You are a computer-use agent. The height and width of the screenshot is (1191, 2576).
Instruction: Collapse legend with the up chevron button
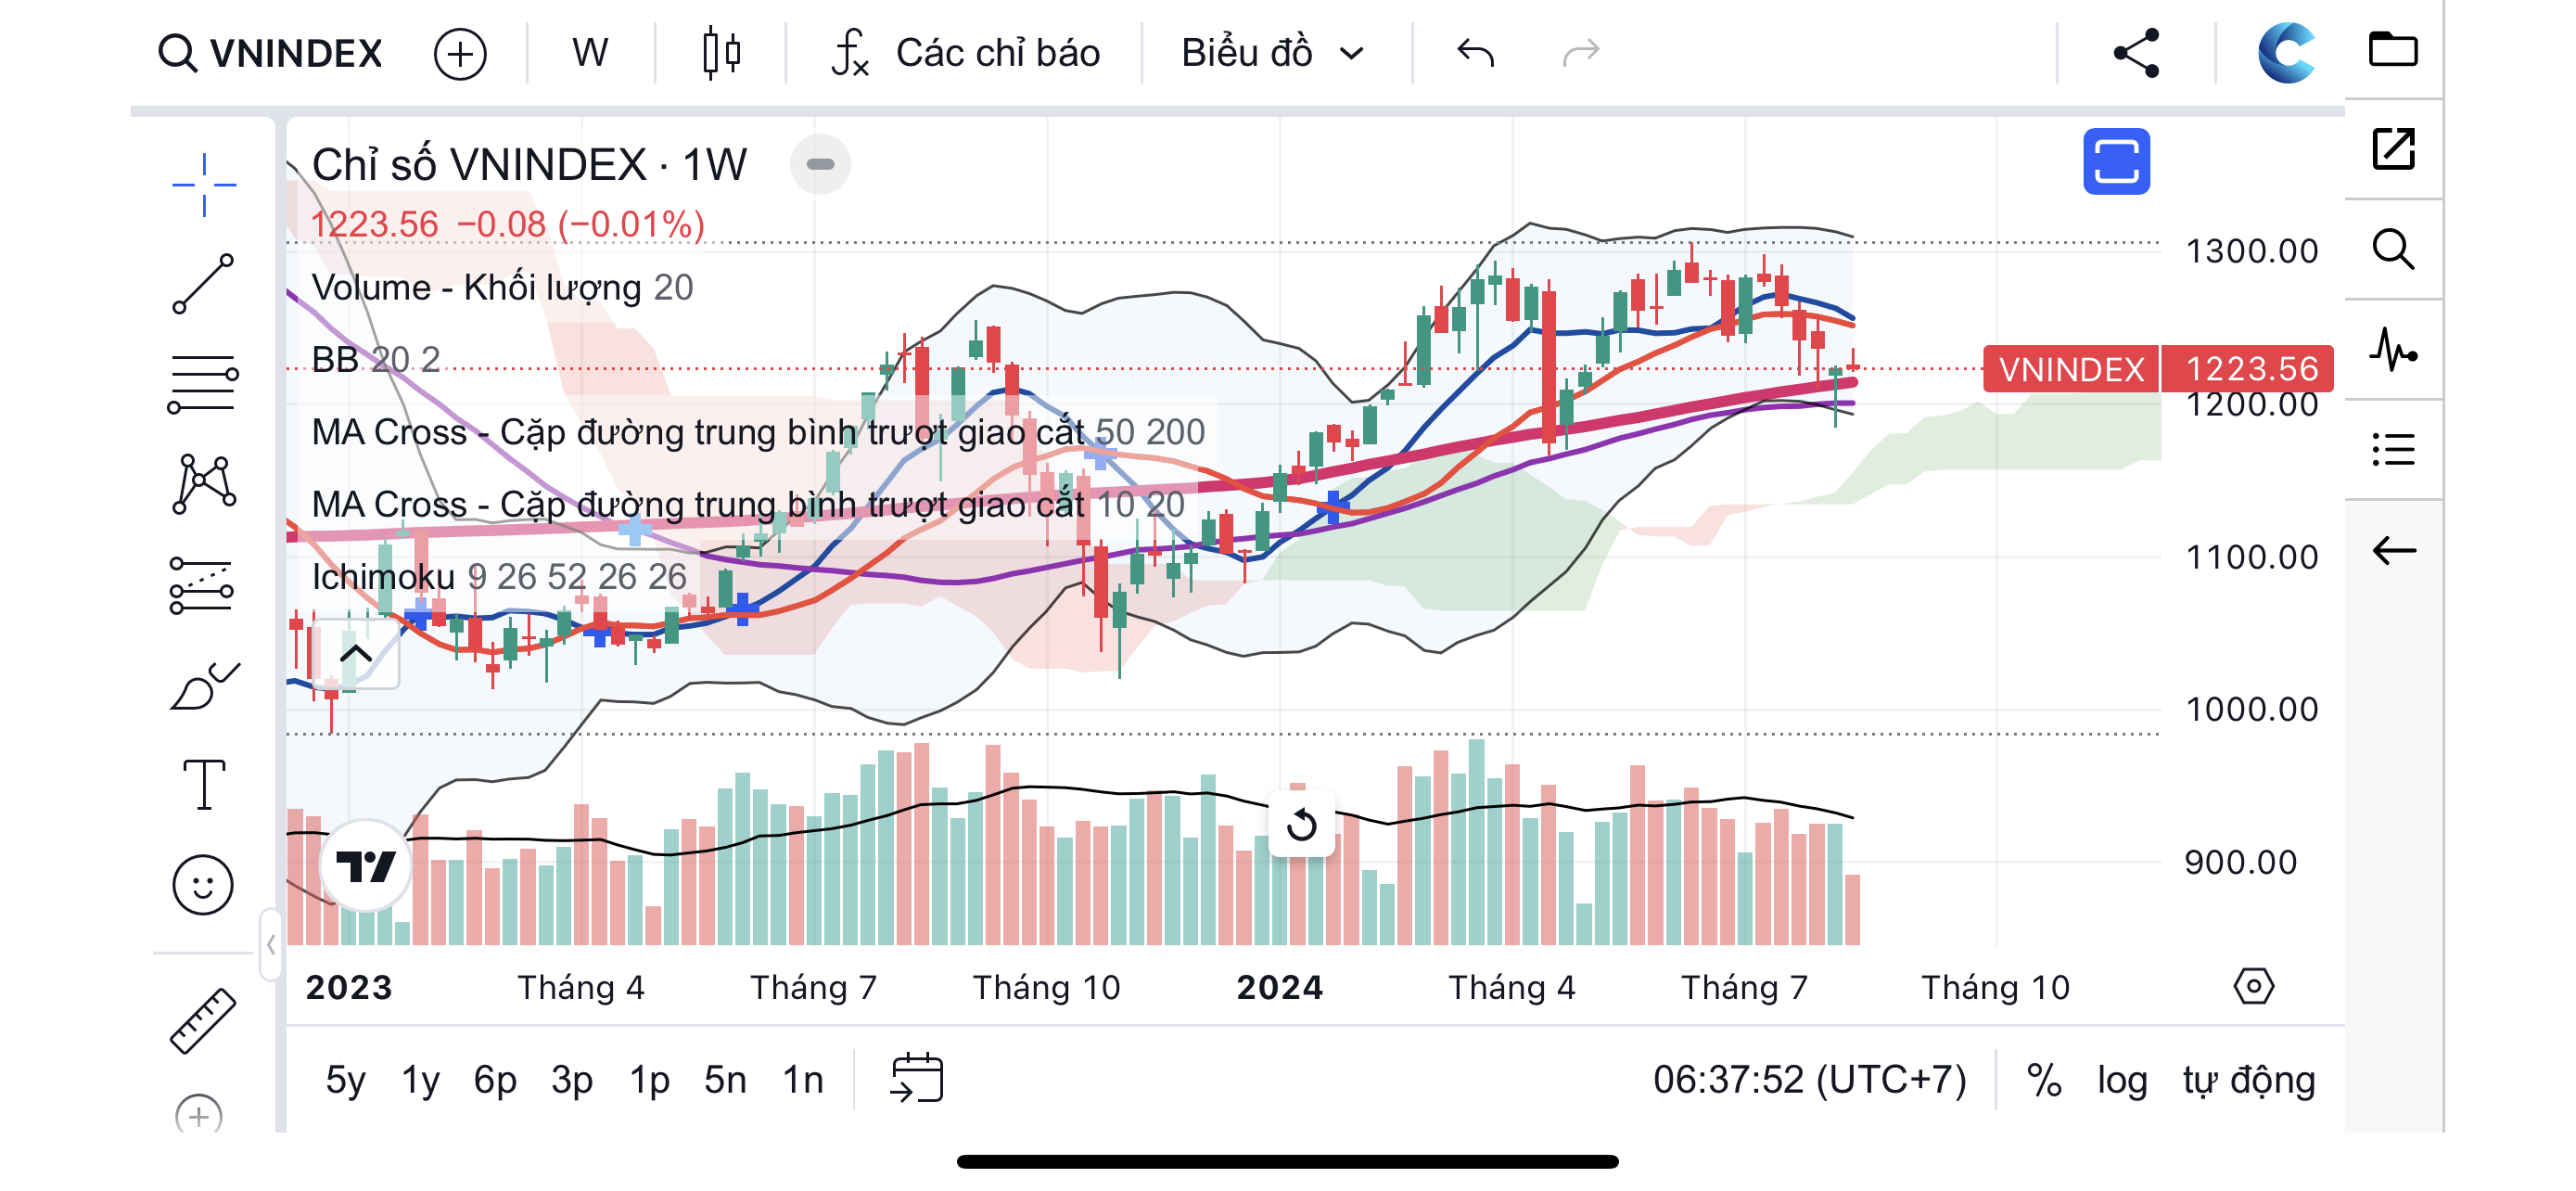point(356,654)
